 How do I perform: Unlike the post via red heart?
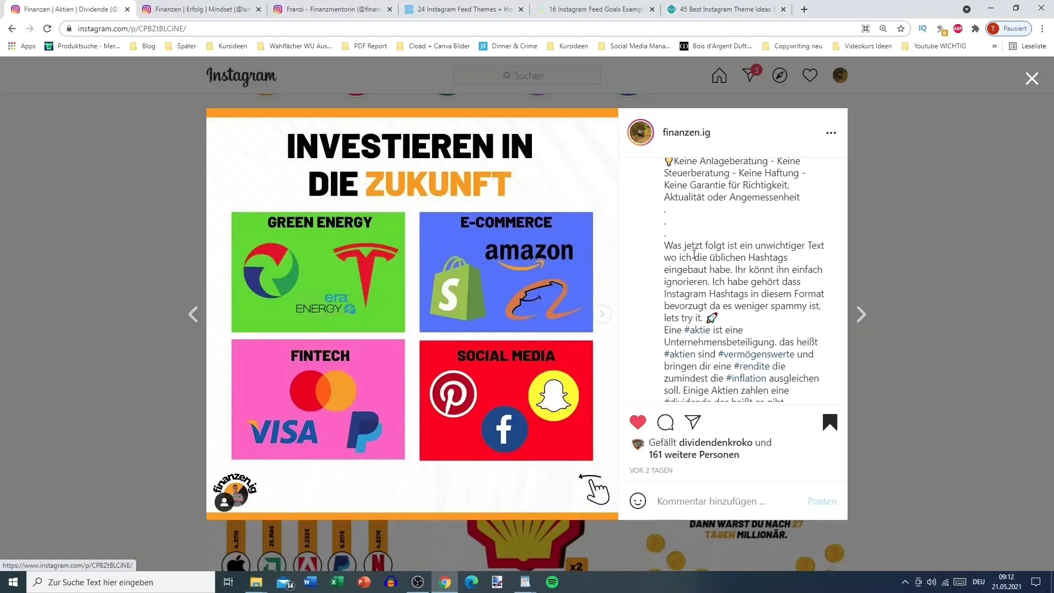[x=638, y=422]
